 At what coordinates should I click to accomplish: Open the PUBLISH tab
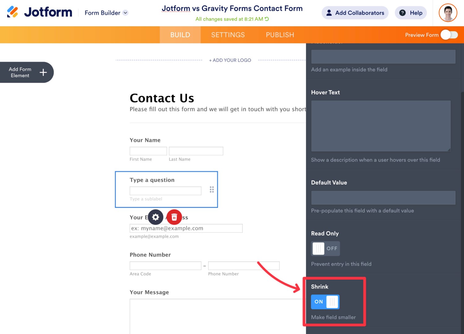[280, 35]
